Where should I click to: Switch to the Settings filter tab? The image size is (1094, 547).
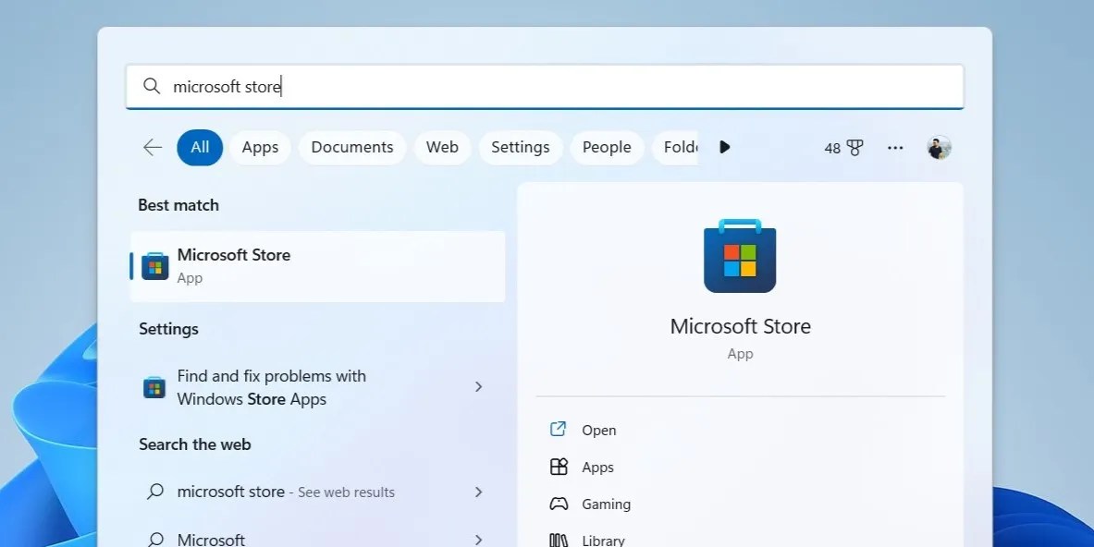pyautogui.click(x=521, y=147)
